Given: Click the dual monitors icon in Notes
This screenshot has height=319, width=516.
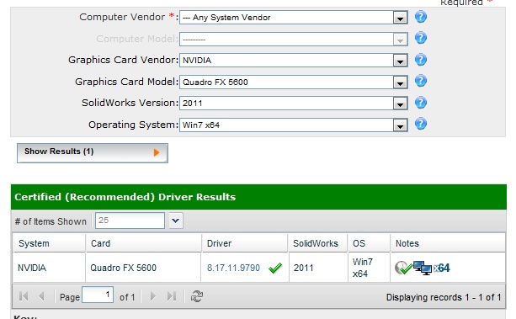Looking at the screenshot, I should tap(423, 268).
